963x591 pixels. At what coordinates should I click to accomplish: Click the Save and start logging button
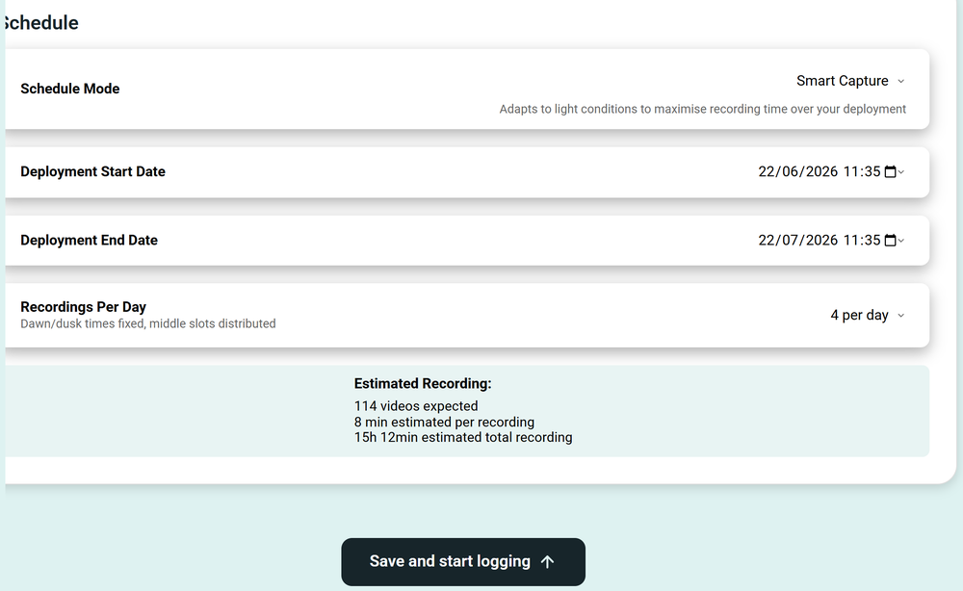pyautogui.click(x=463, y=561)
